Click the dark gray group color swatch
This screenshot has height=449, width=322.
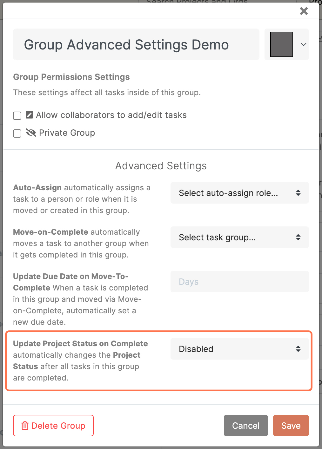click(x=282, y=44)
